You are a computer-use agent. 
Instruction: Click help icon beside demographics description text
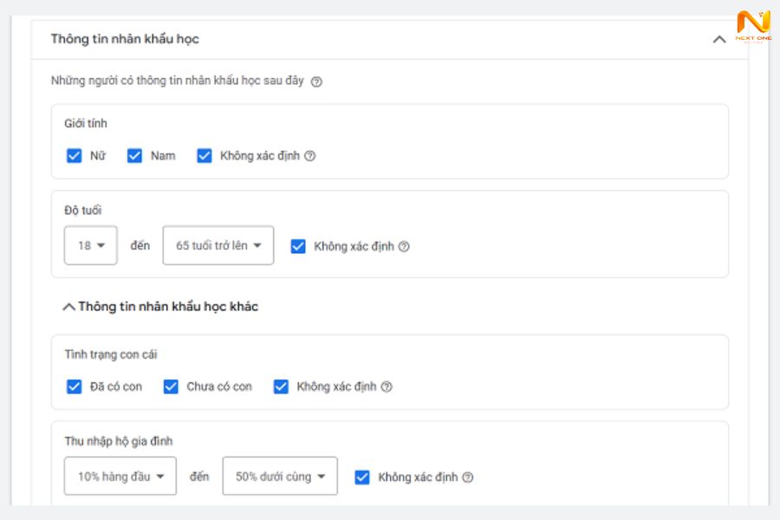(x=316, y=82)
